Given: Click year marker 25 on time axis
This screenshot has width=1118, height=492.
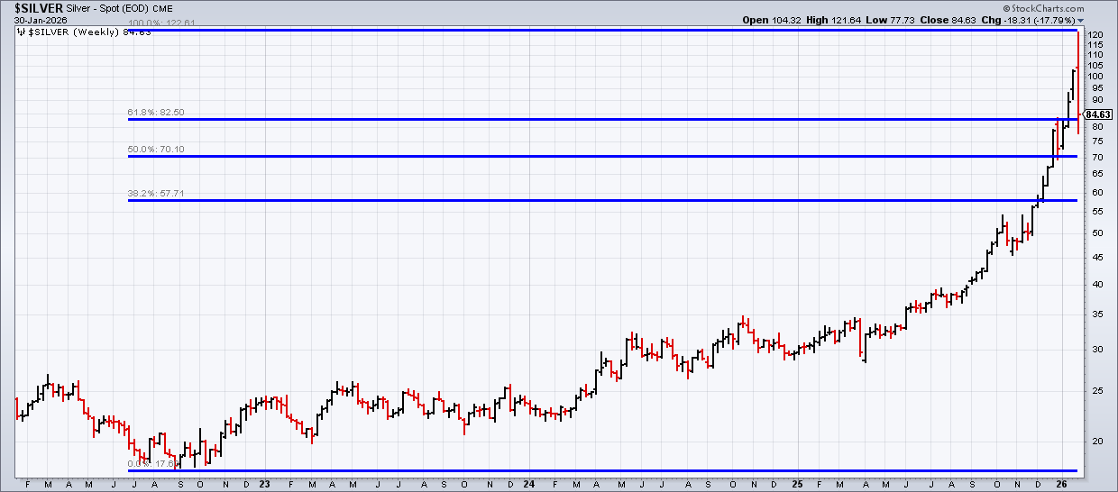Looking at the screenshot, I should pos(797,483).
